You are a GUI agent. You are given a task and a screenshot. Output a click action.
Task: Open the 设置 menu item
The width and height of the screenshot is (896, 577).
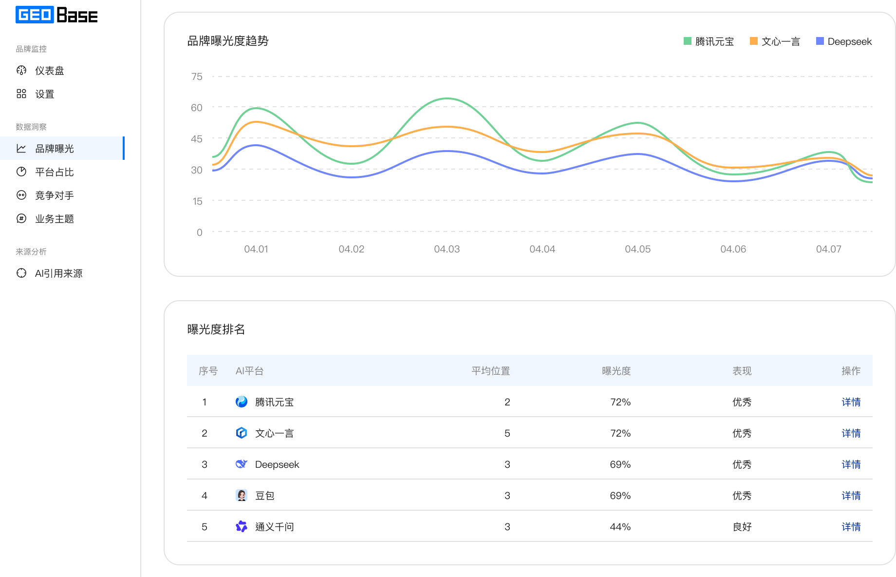coord(62,94)
